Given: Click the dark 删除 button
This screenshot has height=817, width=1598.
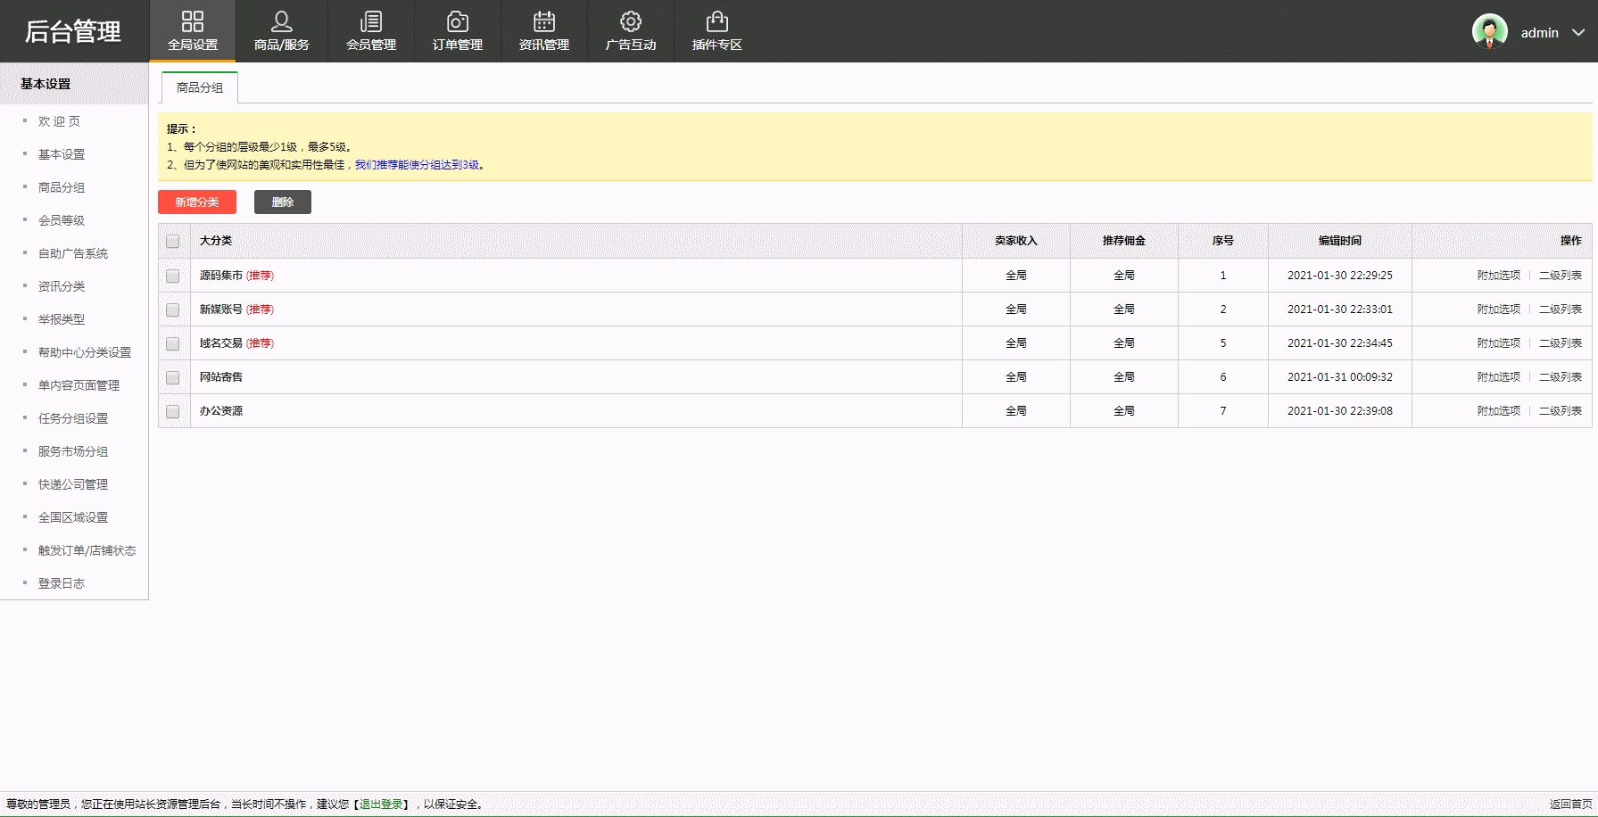Looking at the screenshot, I should pos(283,202).
